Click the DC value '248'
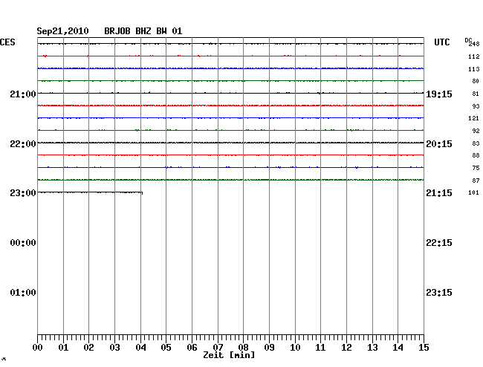The width and height of the screenshot is (483, 367). click(x=474, y=44)
